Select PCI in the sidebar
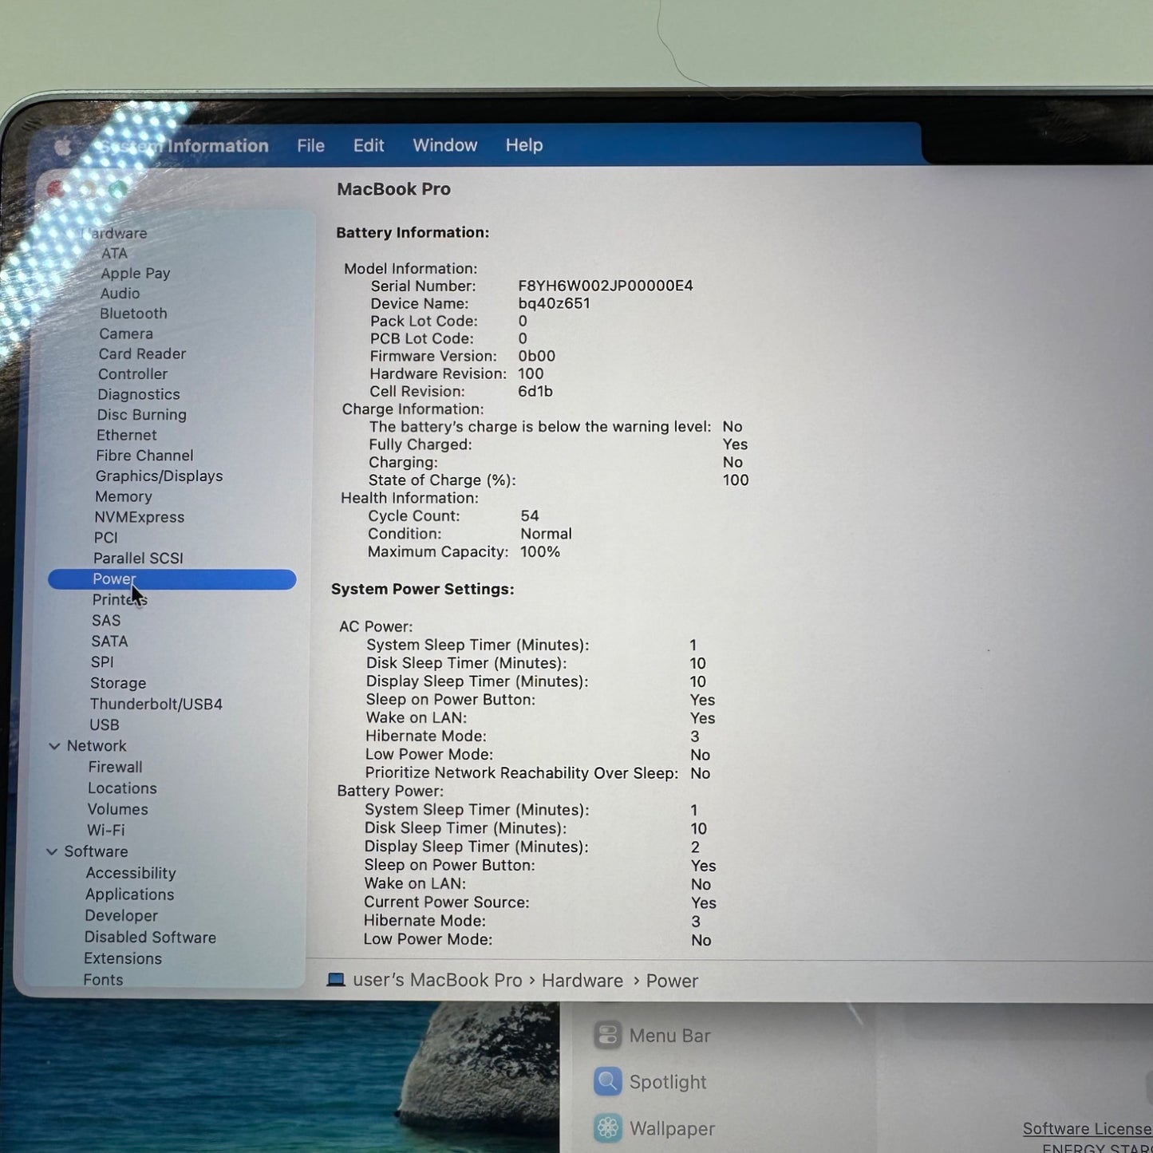The height and width of the screenshot is (1153, 1153). click(105, 538)
